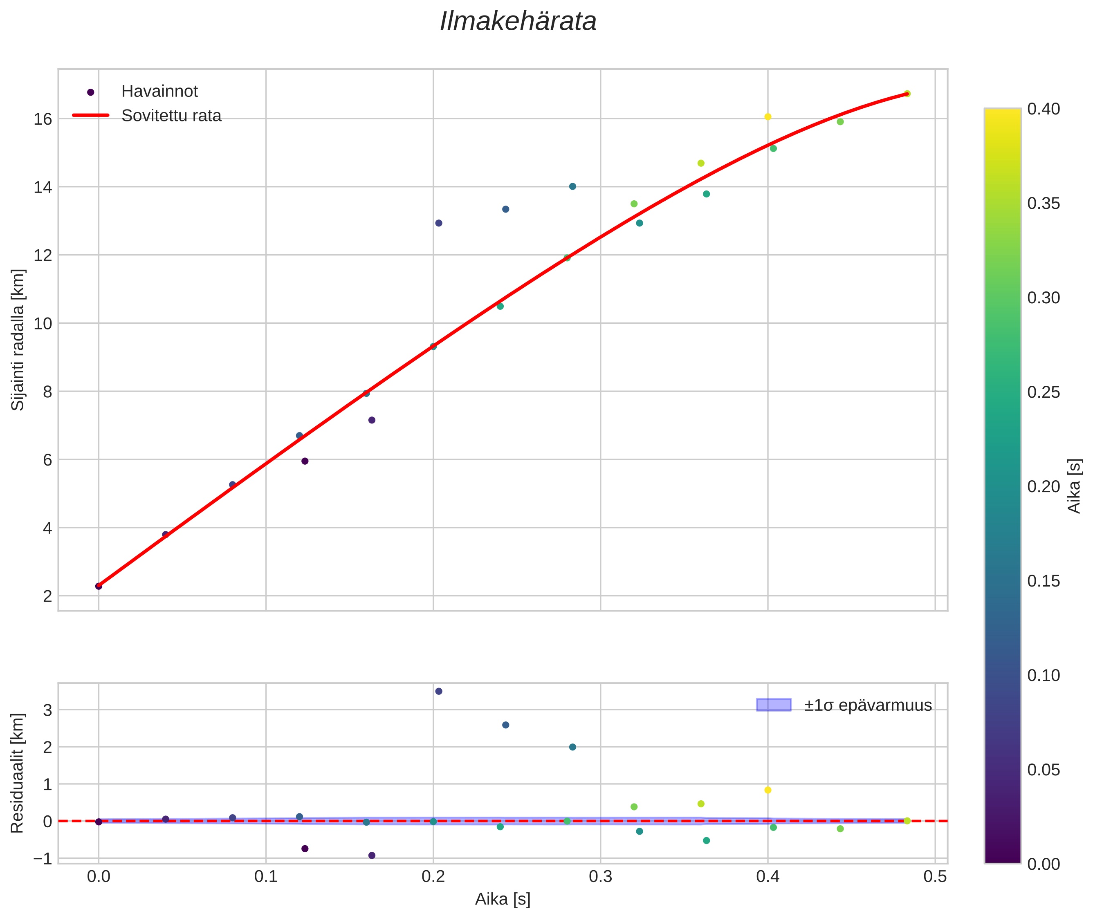Click the observation point at 14 km
1093x918 pixels.
tap(572, 186)
